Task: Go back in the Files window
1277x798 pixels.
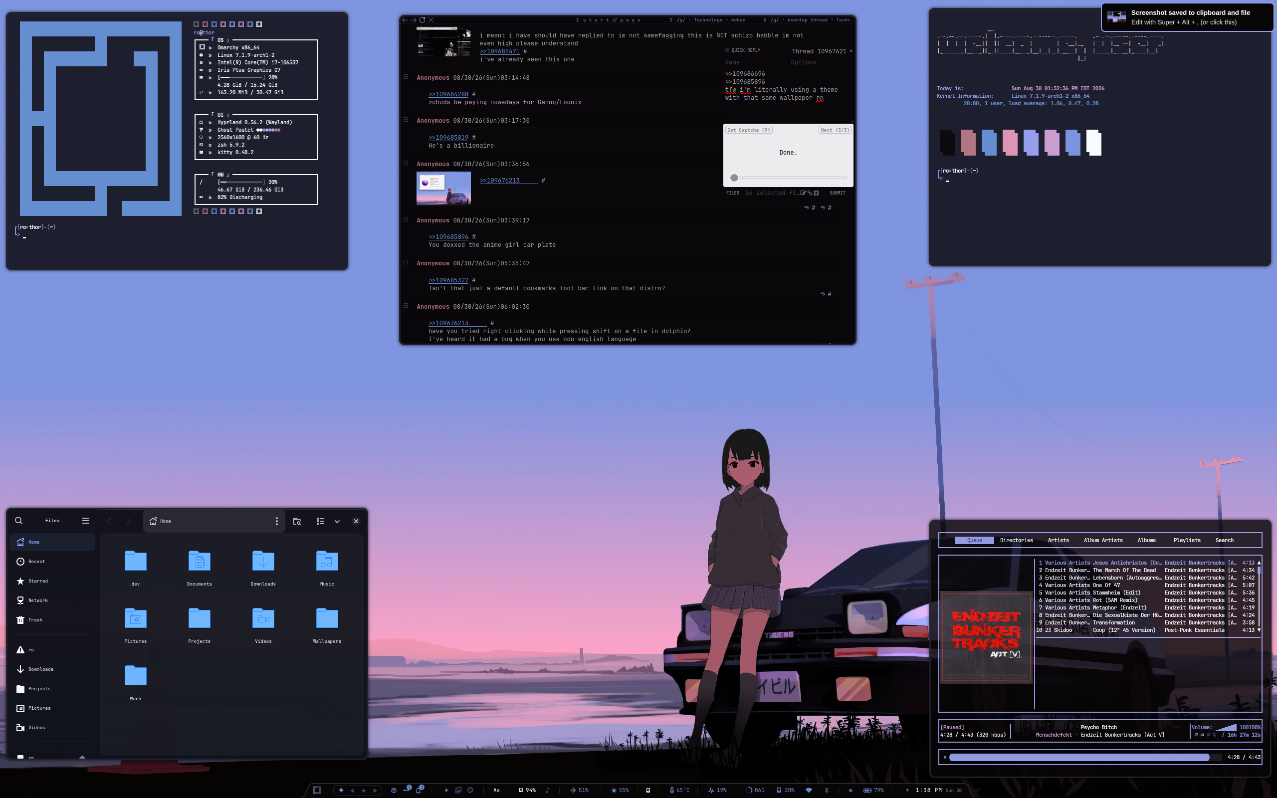Action: (x=109, y=521)
